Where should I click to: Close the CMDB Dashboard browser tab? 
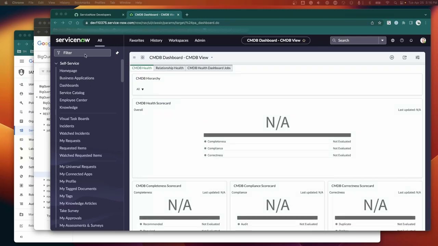[x=178, y=15]
